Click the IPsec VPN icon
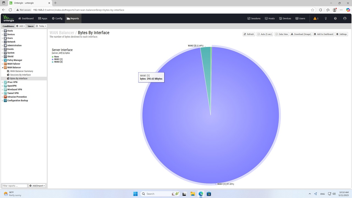This screenshot has width=352, height=198. coord(5,82)
